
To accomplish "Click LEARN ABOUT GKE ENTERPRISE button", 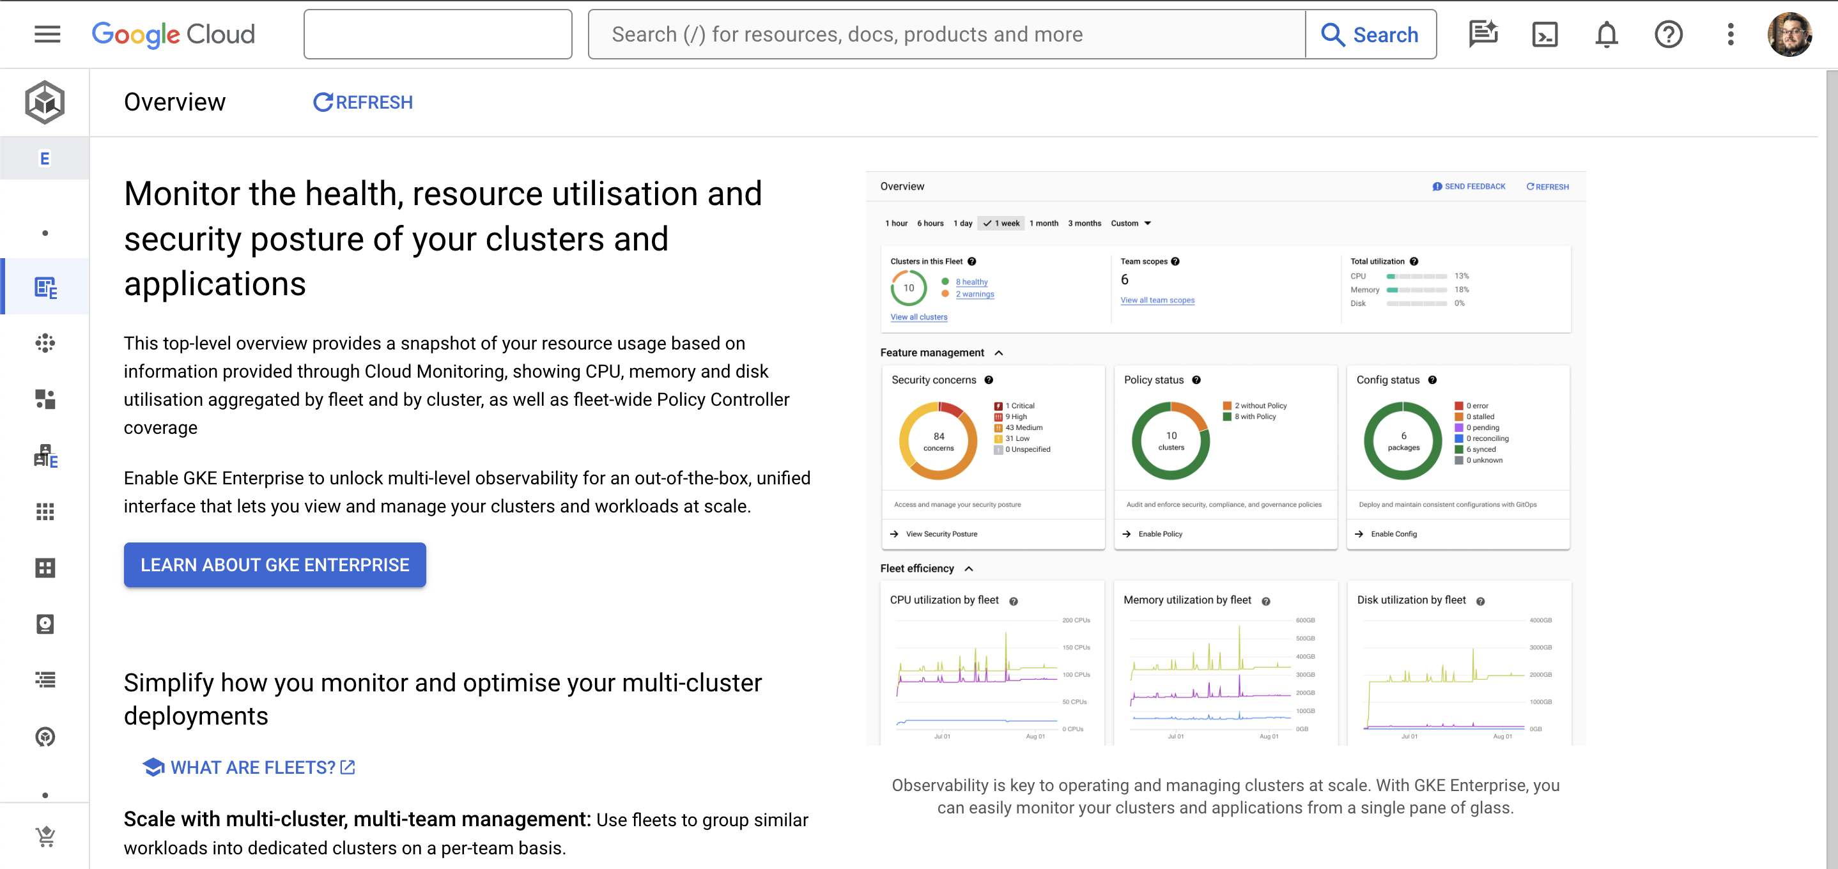I will pyautogui.click(x=275, y=564).
